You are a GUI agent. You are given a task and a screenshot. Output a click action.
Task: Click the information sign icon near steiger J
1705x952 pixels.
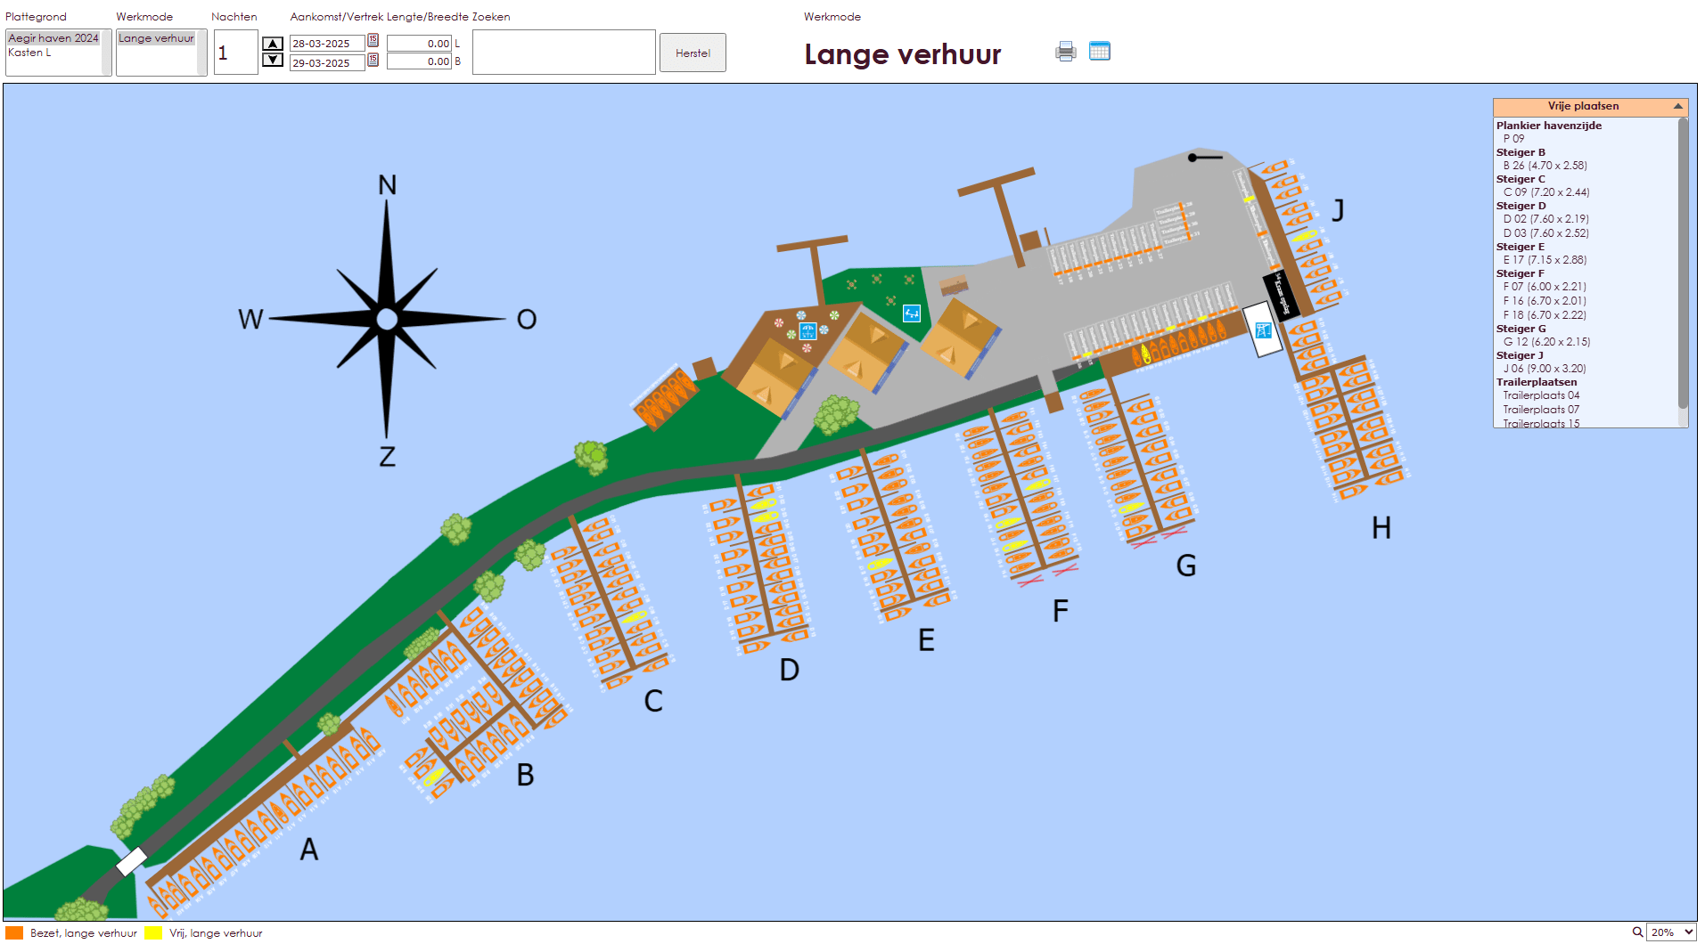coord(1262,330)
